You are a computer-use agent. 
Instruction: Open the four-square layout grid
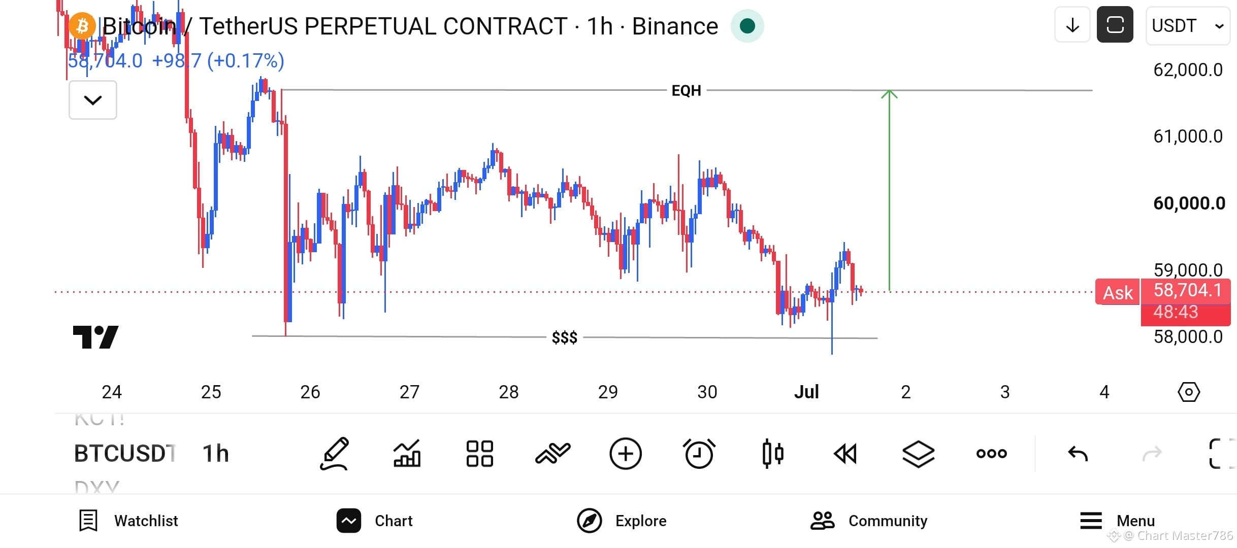pos(480,453)
